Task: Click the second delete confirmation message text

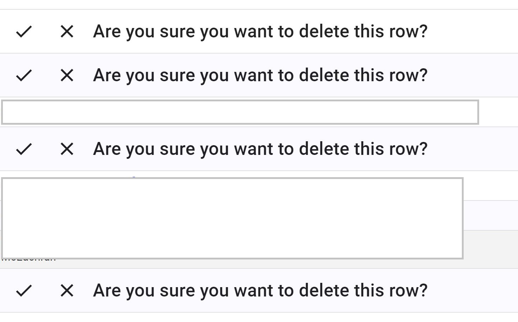Action: [260, 75]
